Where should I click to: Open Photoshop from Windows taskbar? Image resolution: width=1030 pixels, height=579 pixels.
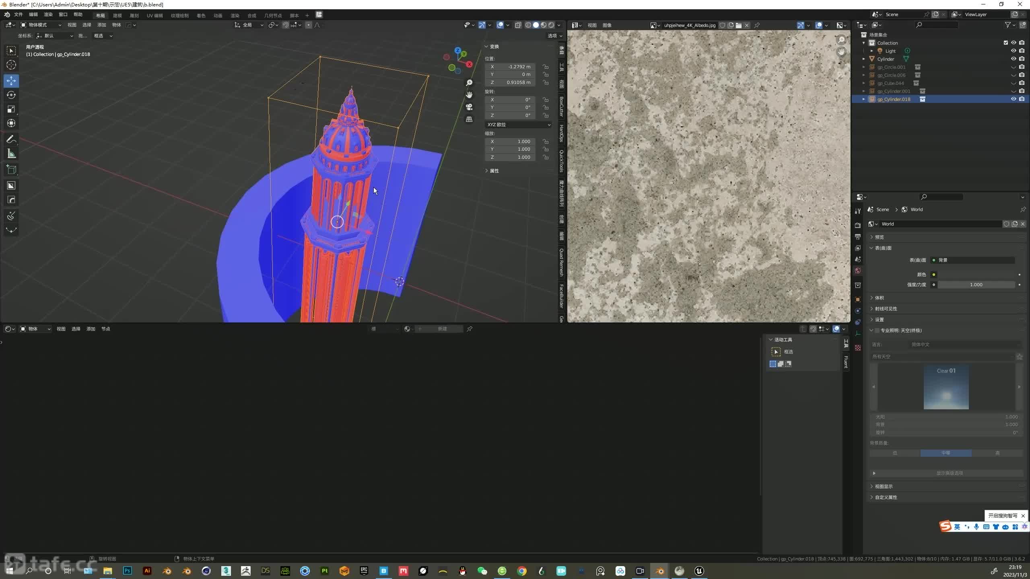point(128,571)
